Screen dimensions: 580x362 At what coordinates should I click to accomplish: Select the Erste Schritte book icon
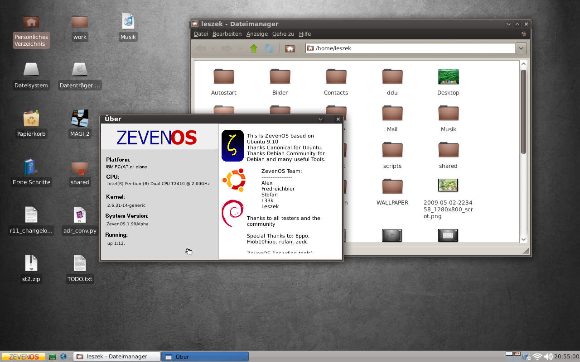pos(31,172)
